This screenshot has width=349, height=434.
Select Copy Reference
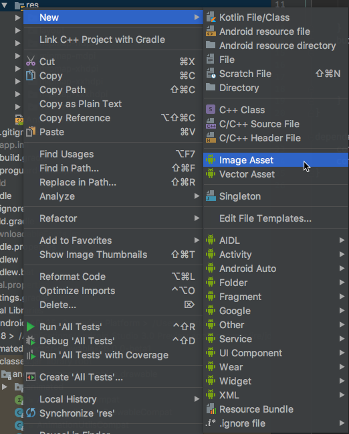[113, 118]
